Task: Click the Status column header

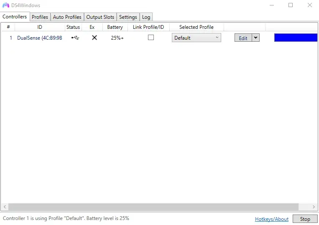Action: pyautogui.click(x=73, y=27)
